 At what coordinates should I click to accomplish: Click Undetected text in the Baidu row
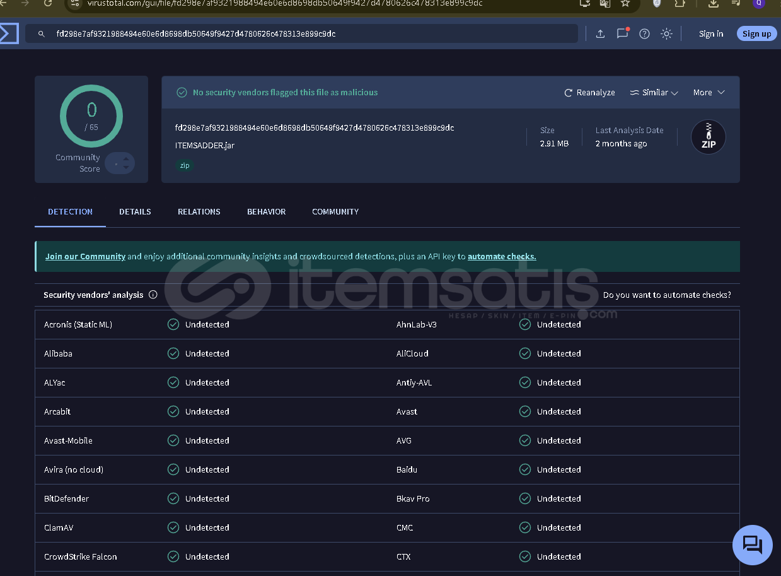[558, 469]
